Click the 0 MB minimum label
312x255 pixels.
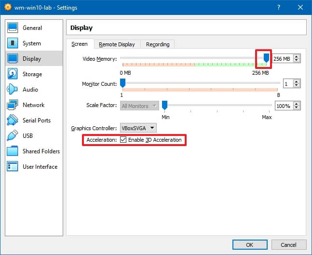pyautogui.click(x=125, y=73)
